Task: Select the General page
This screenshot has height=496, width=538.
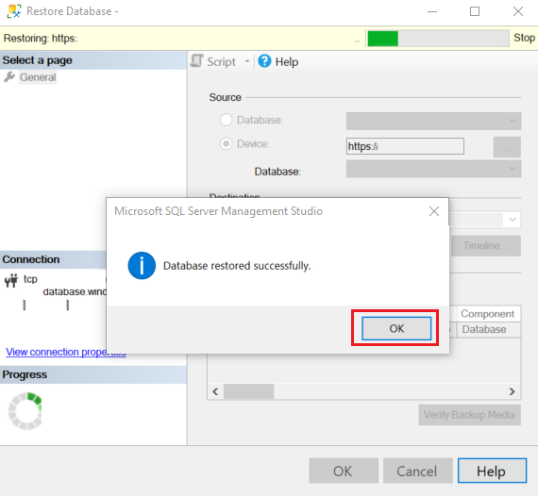Action: [x=38, y=77]
